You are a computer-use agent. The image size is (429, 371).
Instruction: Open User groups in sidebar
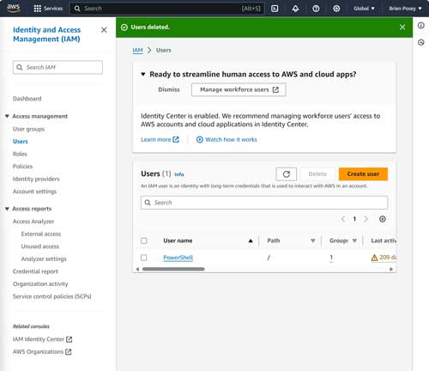(x=28, y=129)
